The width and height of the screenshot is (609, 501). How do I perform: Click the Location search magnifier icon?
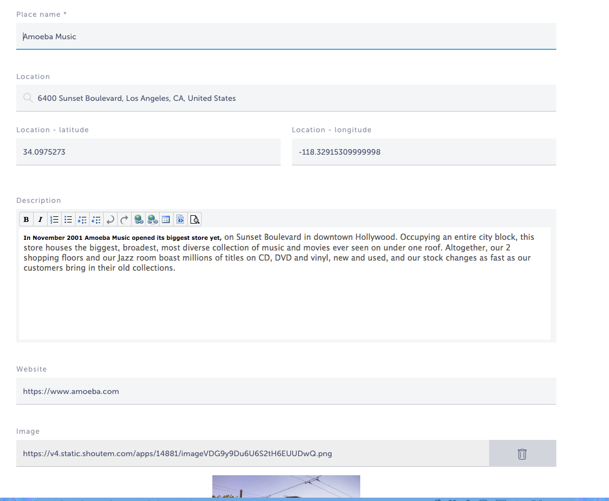click(x=28, y=98)
